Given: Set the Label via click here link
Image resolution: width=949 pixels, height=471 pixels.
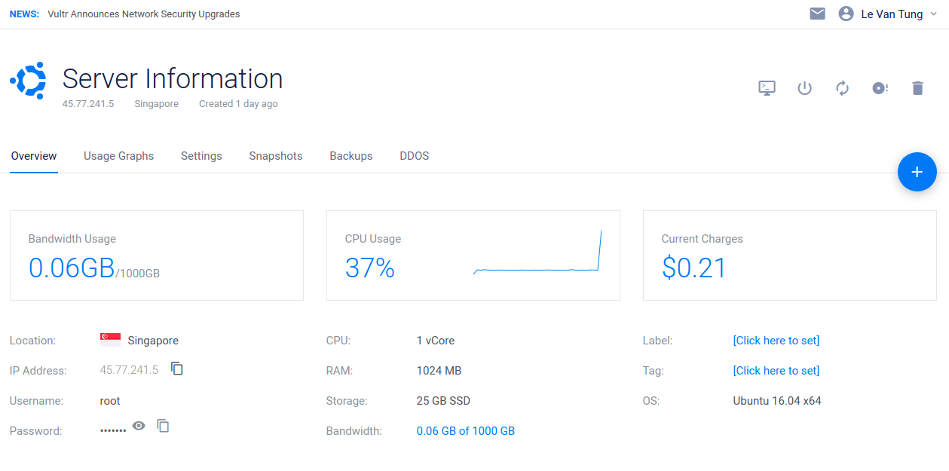Looking at the screenshot, I should 776,341.
